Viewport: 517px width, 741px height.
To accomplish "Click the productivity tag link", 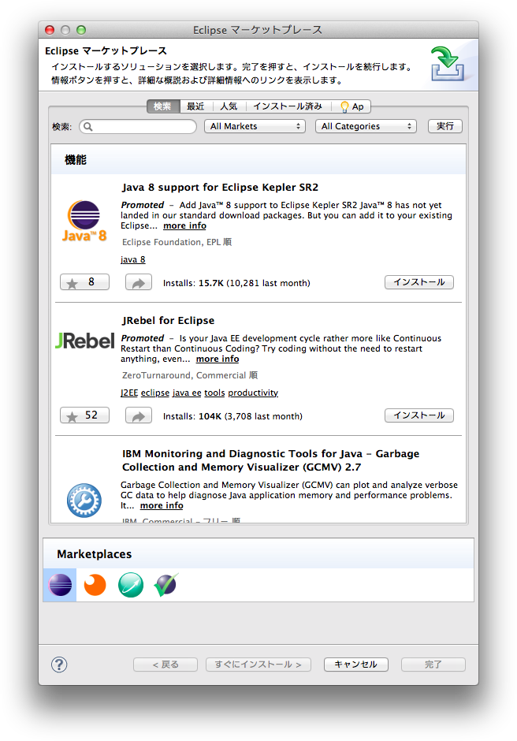I will pos(253,393).
